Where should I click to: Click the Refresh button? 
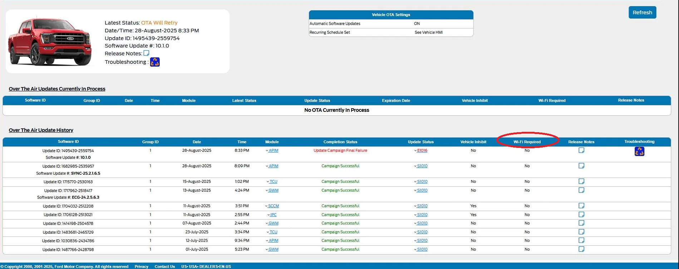coord(642,13)
